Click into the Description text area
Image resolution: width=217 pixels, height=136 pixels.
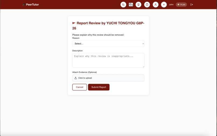(x=108, y=60)
